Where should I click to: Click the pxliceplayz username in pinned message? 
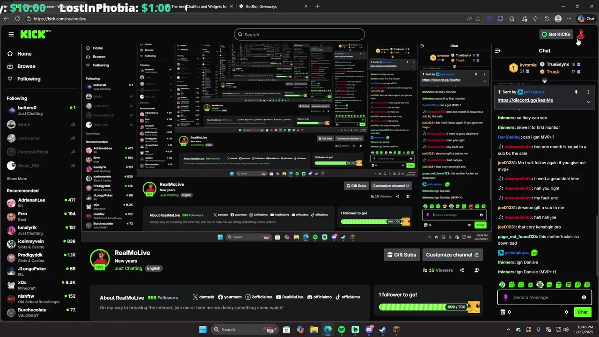(534, 92)
